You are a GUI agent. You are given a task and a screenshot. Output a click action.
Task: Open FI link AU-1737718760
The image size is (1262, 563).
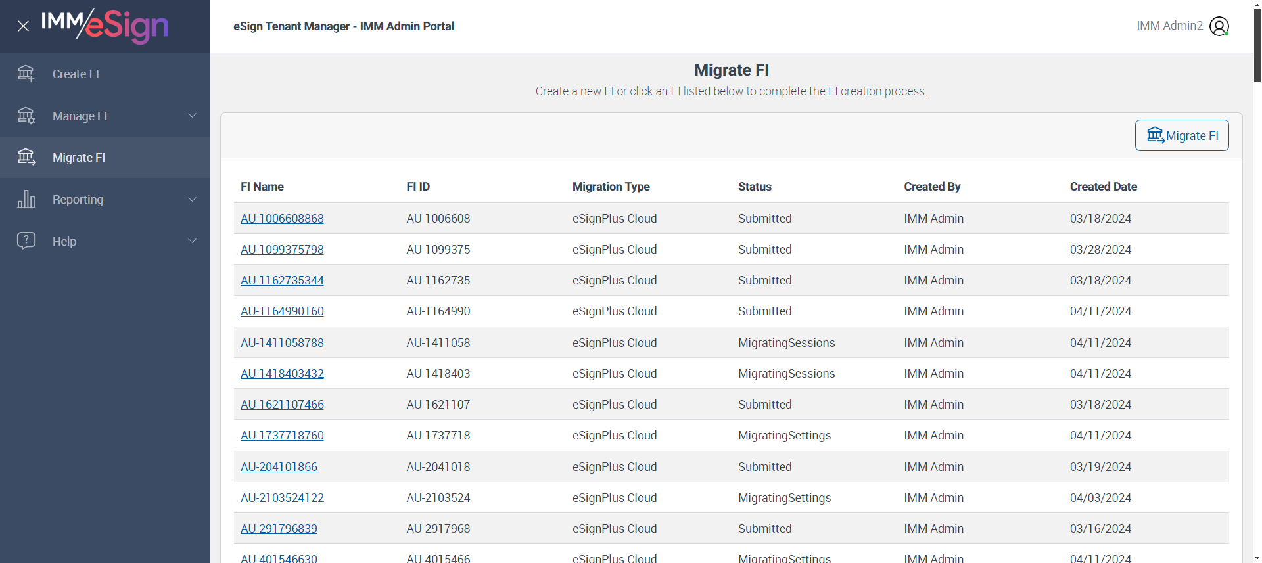pos(282,436)
